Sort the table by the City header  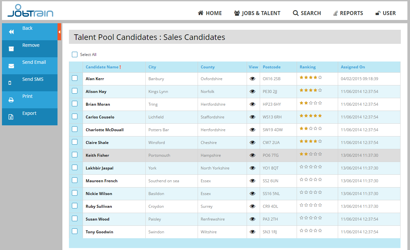pyautogui.click(x=152, y=67)
